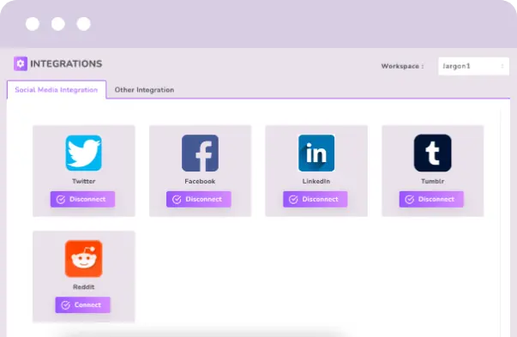Click the Twitter bird logo icon
This screenshot has height=337, width=517.
(84, 153)
